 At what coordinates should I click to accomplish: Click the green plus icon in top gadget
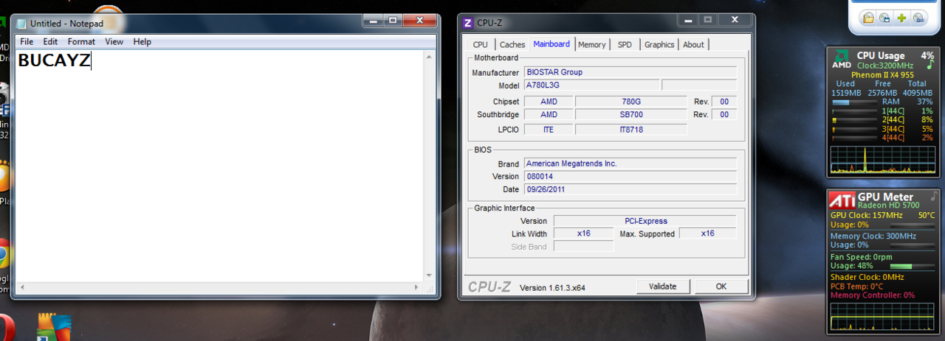(901, 18)
